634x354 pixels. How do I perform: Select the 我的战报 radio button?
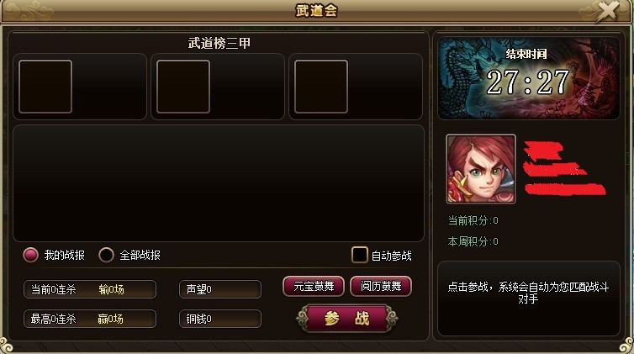click(31, 255)
